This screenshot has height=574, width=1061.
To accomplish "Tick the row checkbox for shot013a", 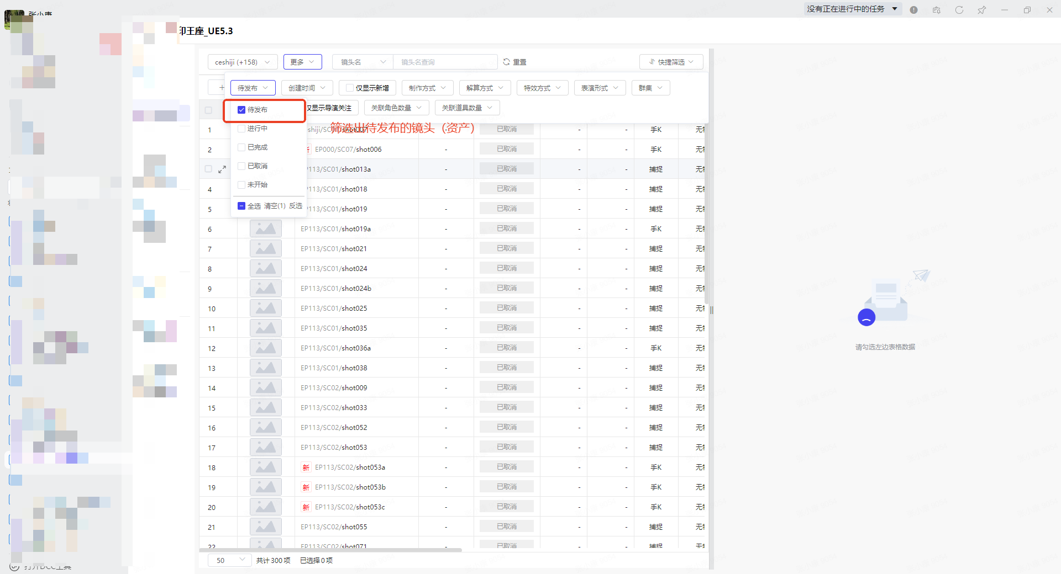I will [x=208, y=169].
